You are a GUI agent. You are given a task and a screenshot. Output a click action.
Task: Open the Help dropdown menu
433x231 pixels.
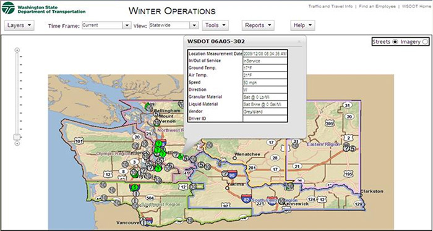302,25
